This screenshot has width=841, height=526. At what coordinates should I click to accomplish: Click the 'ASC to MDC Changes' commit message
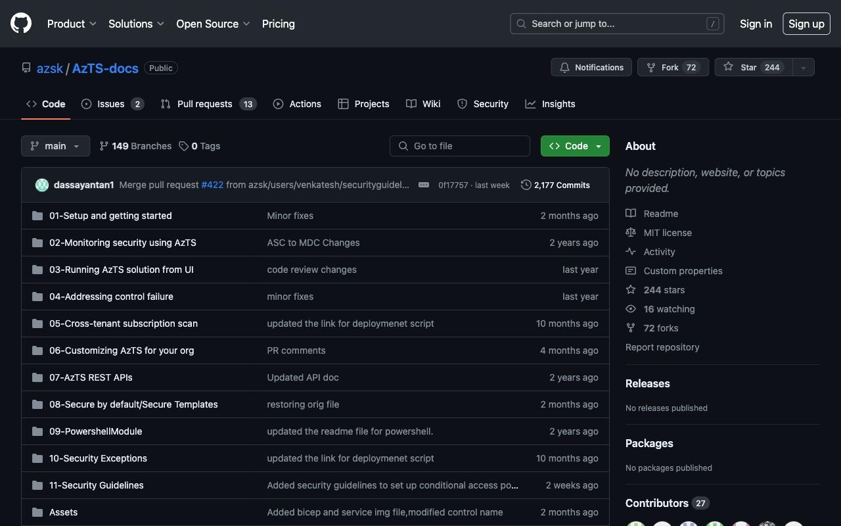tap(313, 243)
